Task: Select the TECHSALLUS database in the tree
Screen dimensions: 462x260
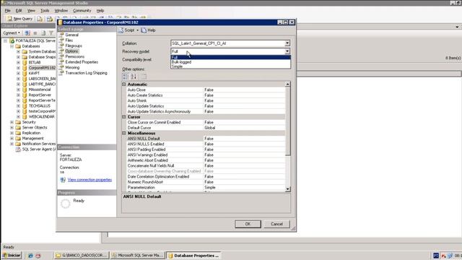Action: tap(40, 106)
